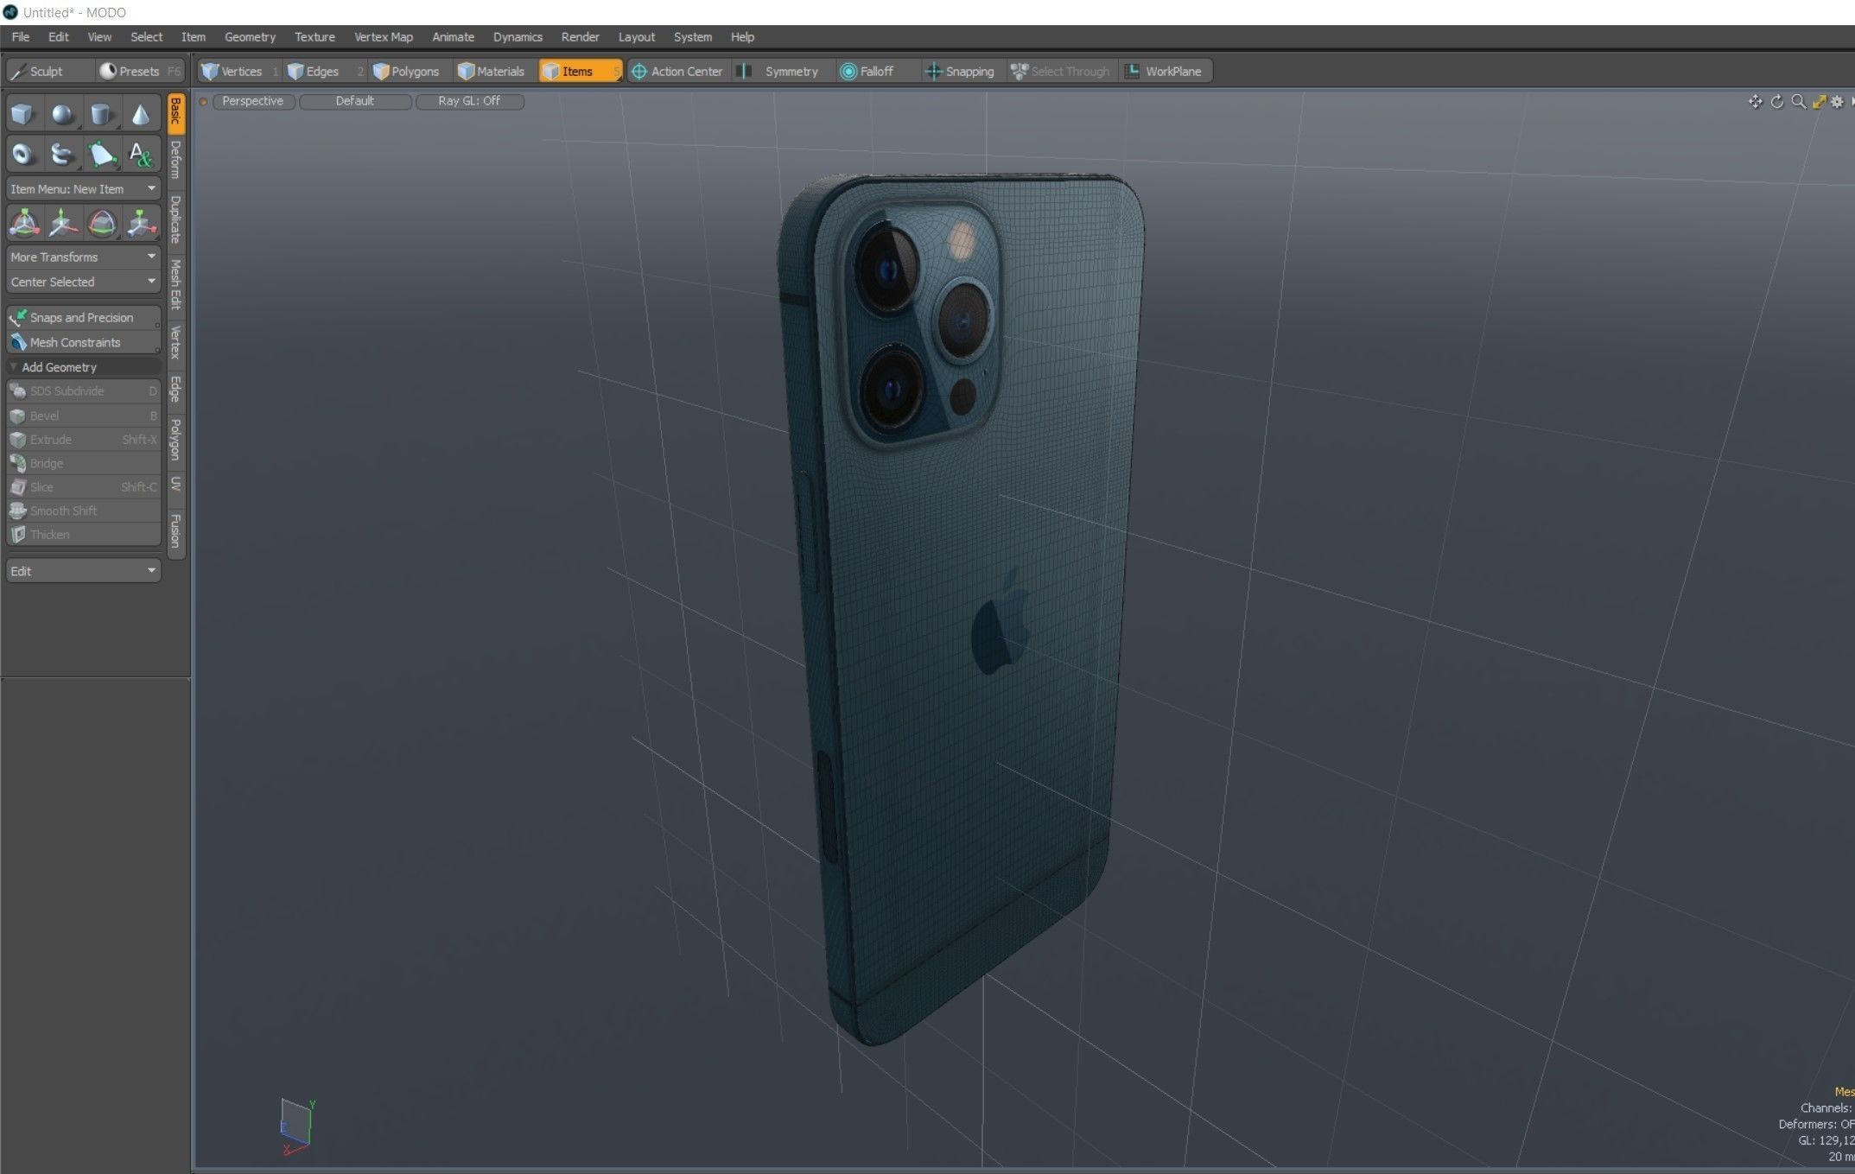Screen dimensions: 1855x1174
Task: Collapse the Add Geometry section
Action: pyautogui.click(x=83, y=367)
